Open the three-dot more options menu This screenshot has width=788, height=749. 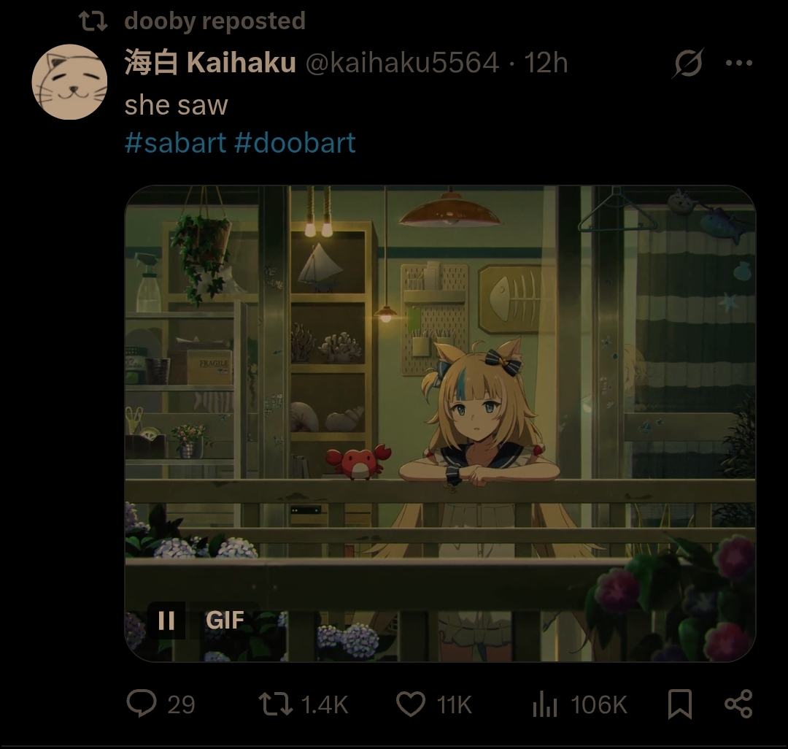click(x=739, y=63)
